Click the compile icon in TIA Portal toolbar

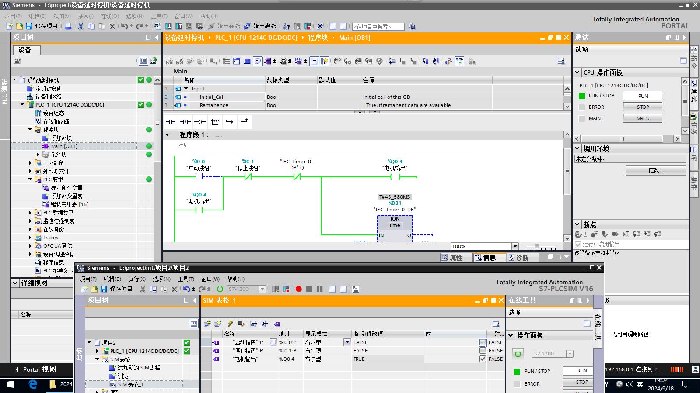click(158, 26)
